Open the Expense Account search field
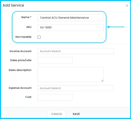Viewport: 131px width, 119px height. pos(76,88)
